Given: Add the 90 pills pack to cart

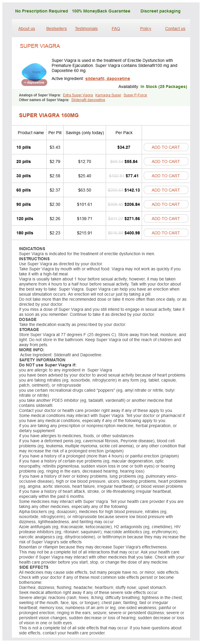Looking at the screenshot, I should point(166,204).
